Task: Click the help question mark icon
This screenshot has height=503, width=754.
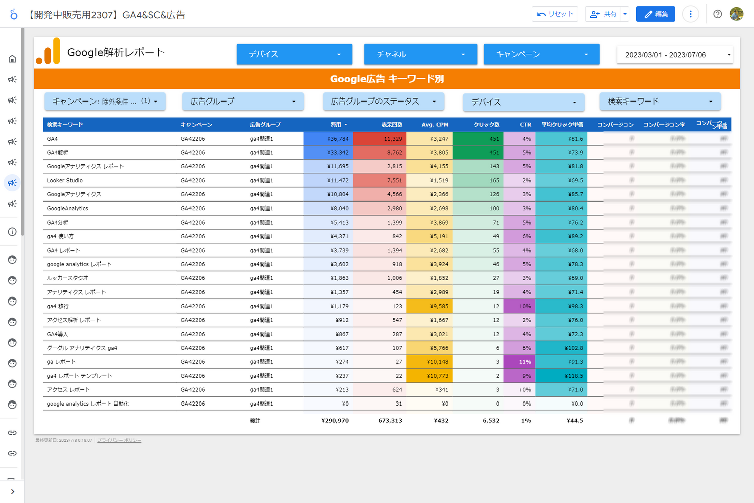Action: [x=717, y=14]
